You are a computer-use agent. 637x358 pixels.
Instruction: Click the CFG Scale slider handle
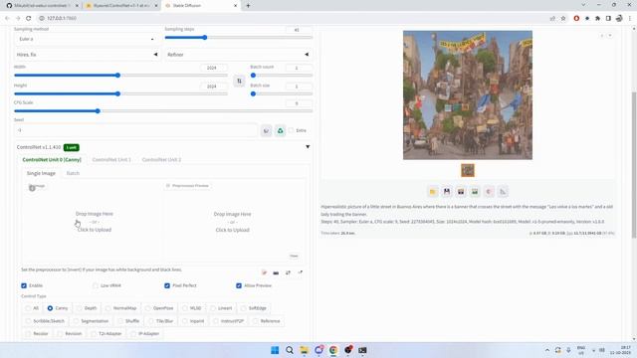pyautogui.click(x=98, y=110)
